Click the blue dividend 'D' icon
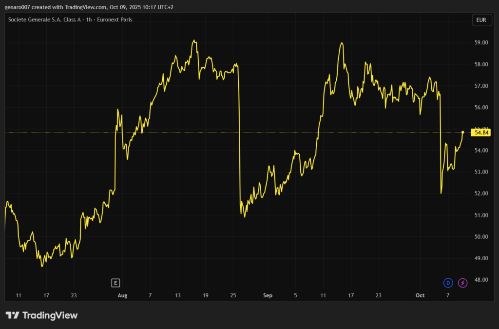The image size is (499, 329). [448, 283]
